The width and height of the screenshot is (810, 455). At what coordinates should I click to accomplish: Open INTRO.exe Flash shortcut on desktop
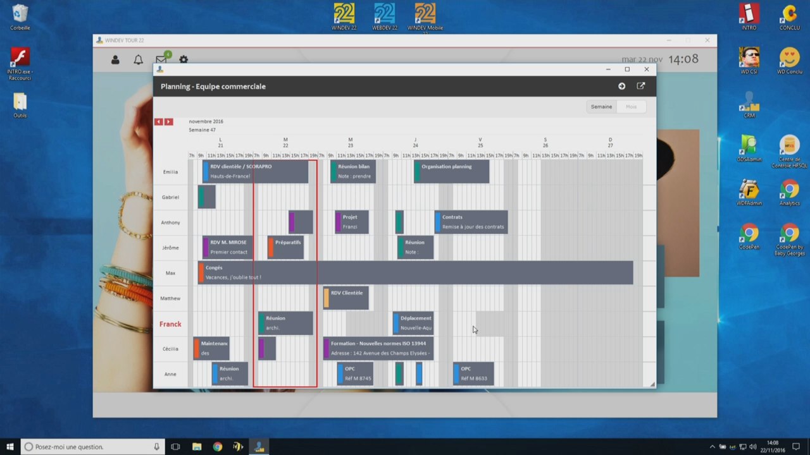pos(20,65)
